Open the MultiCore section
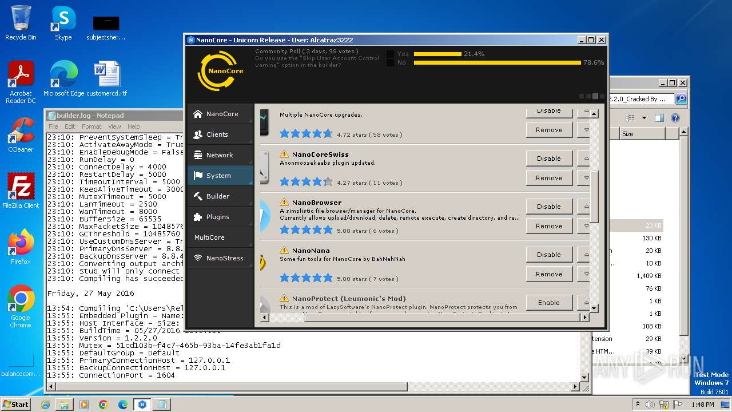 pos(220,237)
